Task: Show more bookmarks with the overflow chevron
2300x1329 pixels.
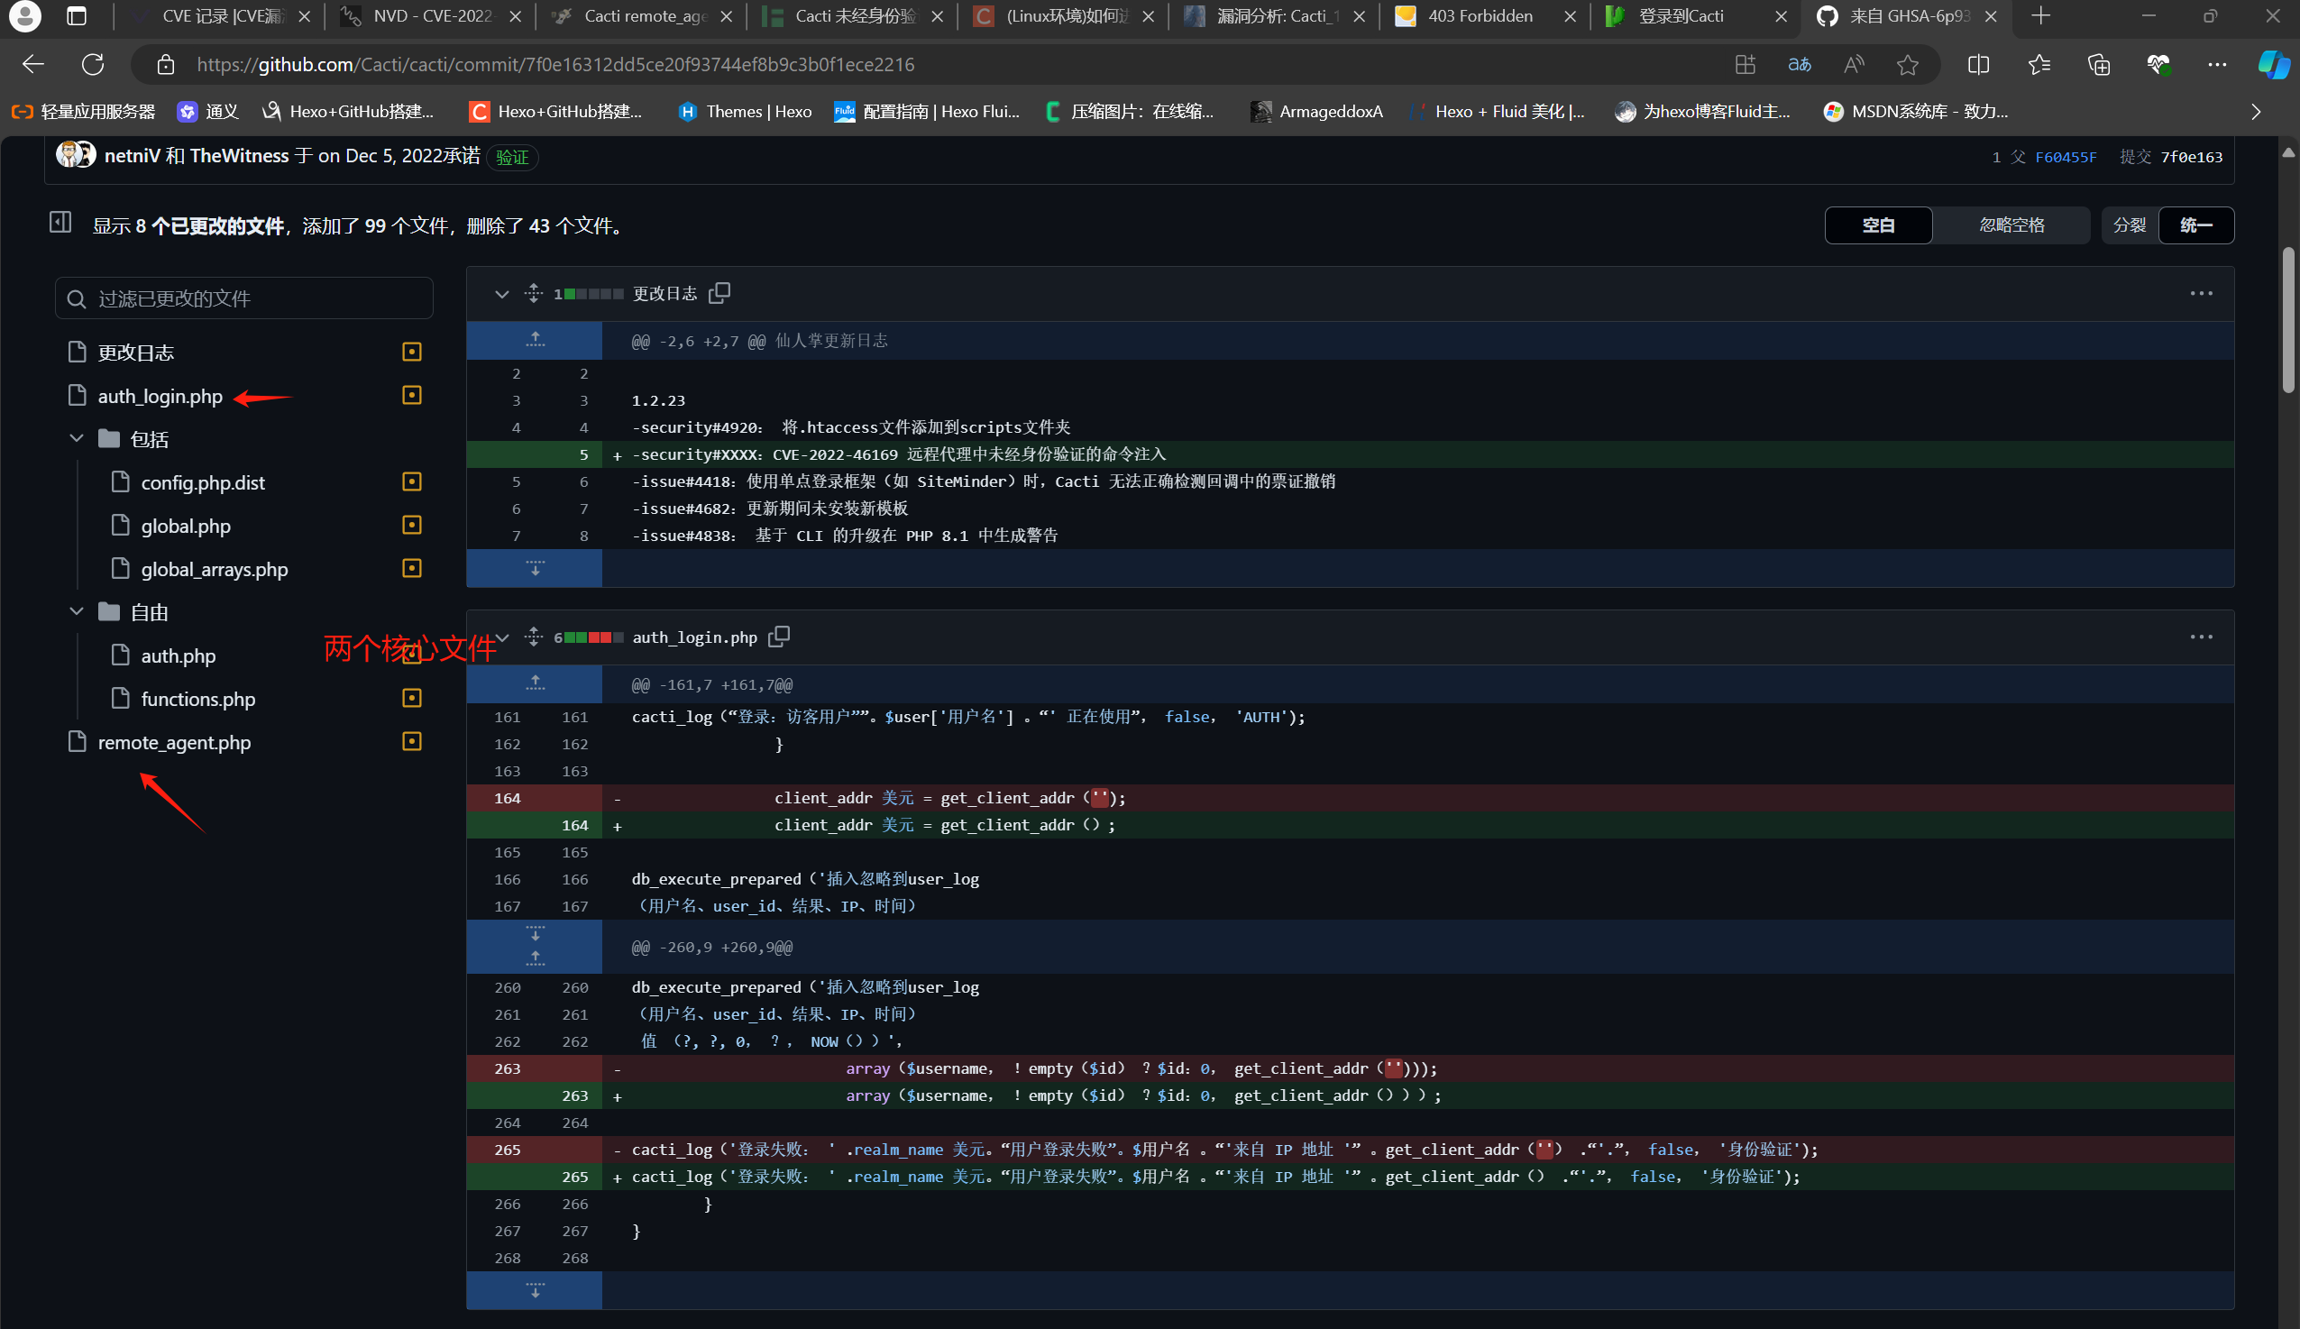Action: 2255,113
